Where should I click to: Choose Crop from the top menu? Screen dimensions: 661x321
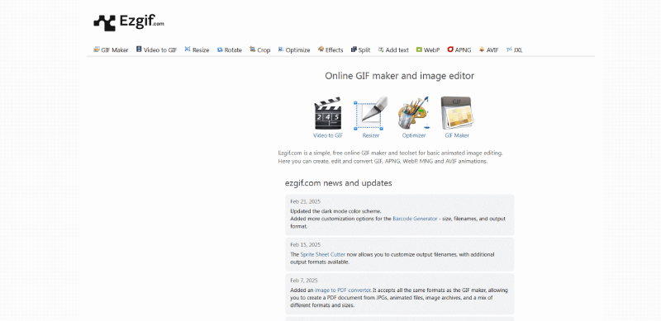tap(264, 50)
